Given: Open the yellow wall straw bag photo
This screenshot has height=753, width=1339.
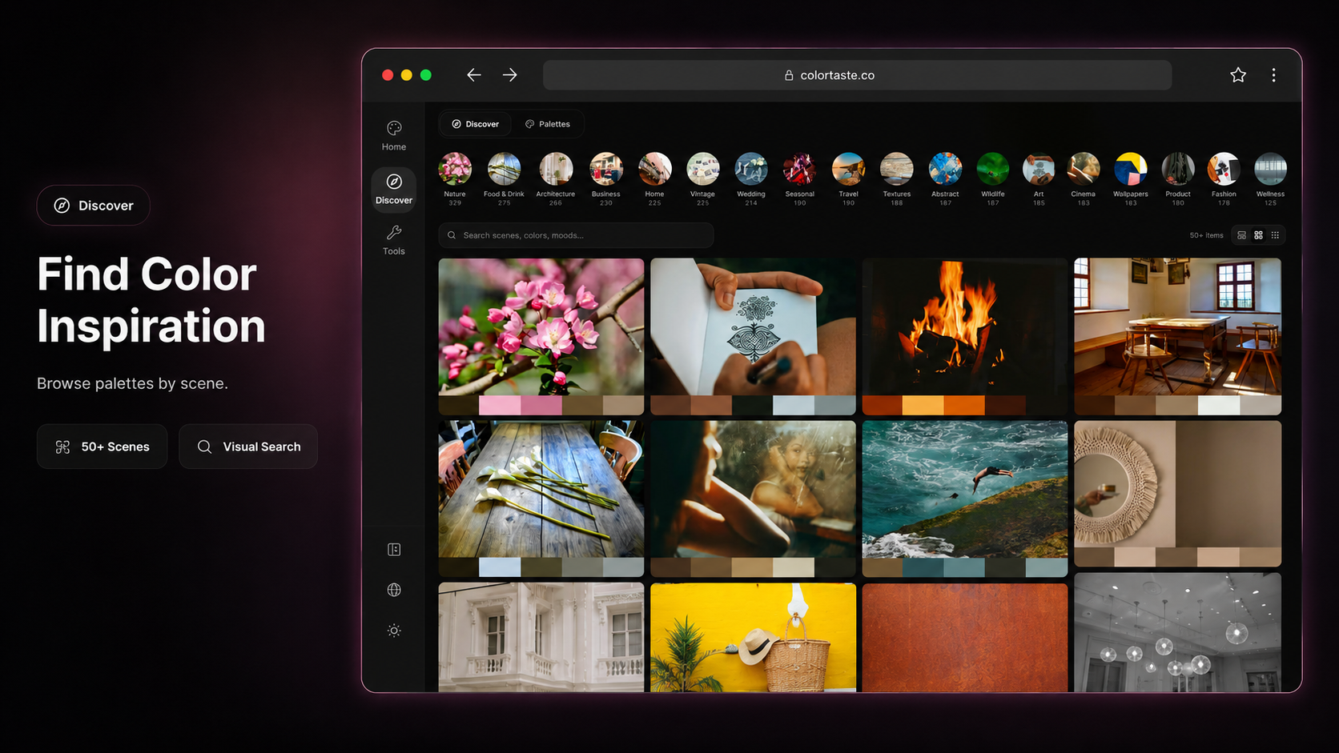Looking at the screenshot, I should (x=753, y=638).
